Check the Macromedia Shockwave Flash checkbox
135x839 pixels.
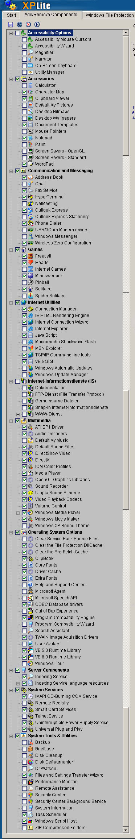click(x=24, y=342)
